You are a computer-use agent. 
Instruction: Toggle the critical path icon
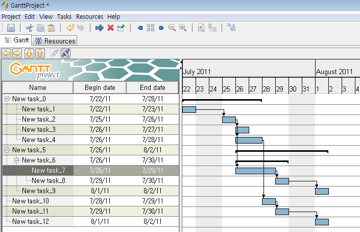pos(231,27)
